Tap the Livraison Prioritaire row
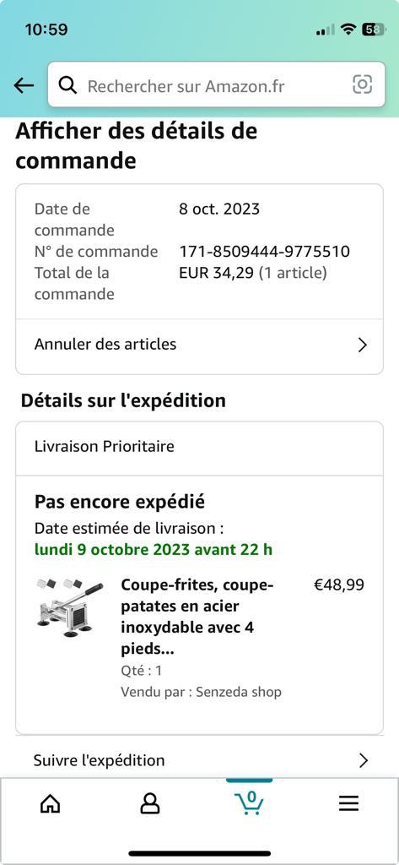399x865 pixels. (199, 447)
